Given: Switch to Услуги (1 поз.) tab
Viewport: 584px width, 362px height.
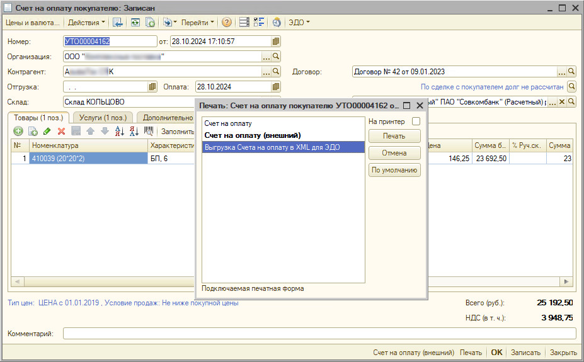Looking at the screenshot, I should point(103,118).
